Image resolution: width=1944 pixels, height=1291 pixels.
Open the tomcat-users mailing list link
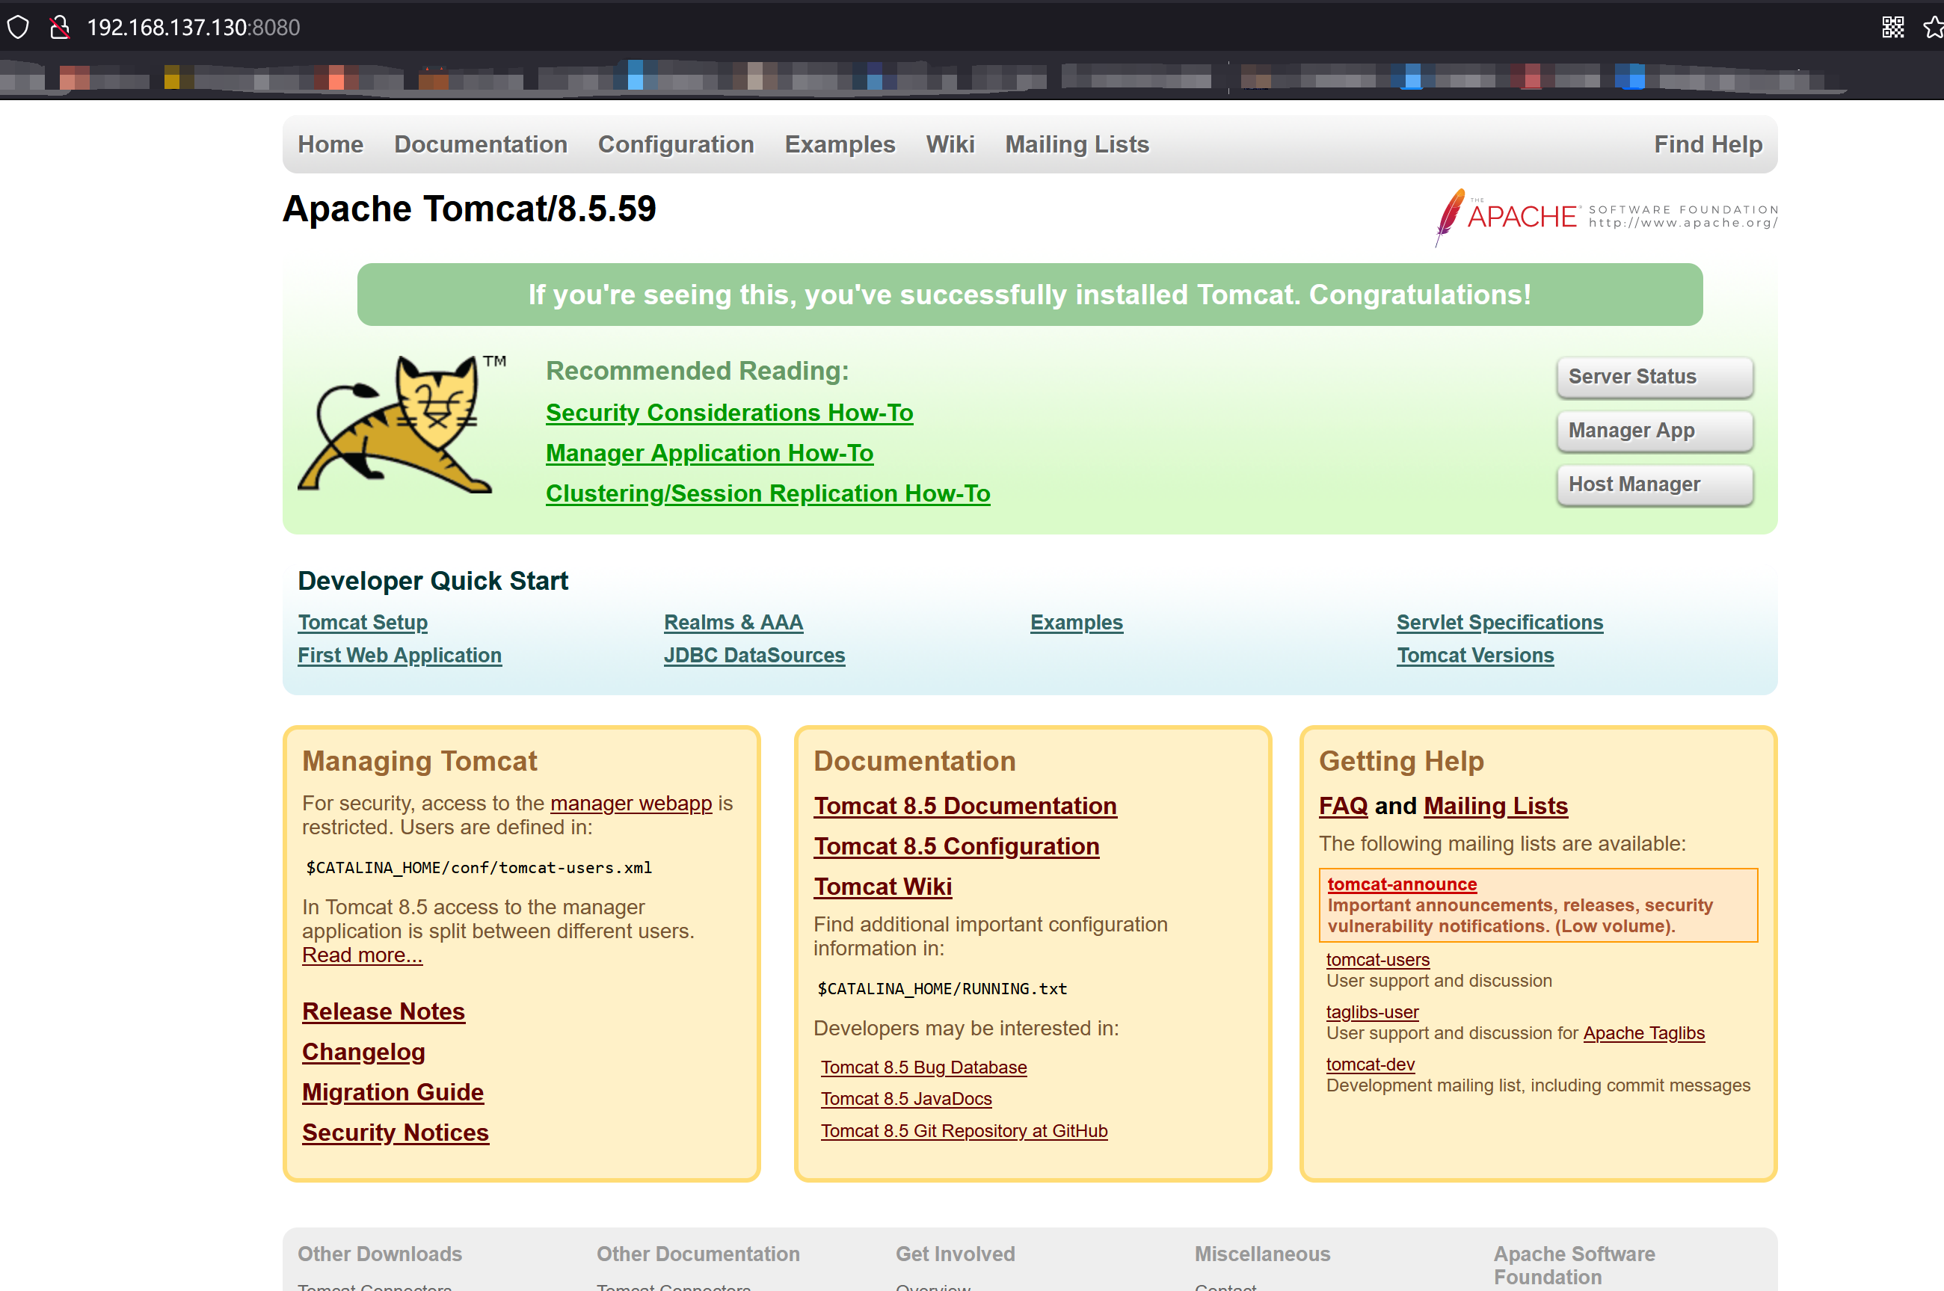coord(1377,959)
